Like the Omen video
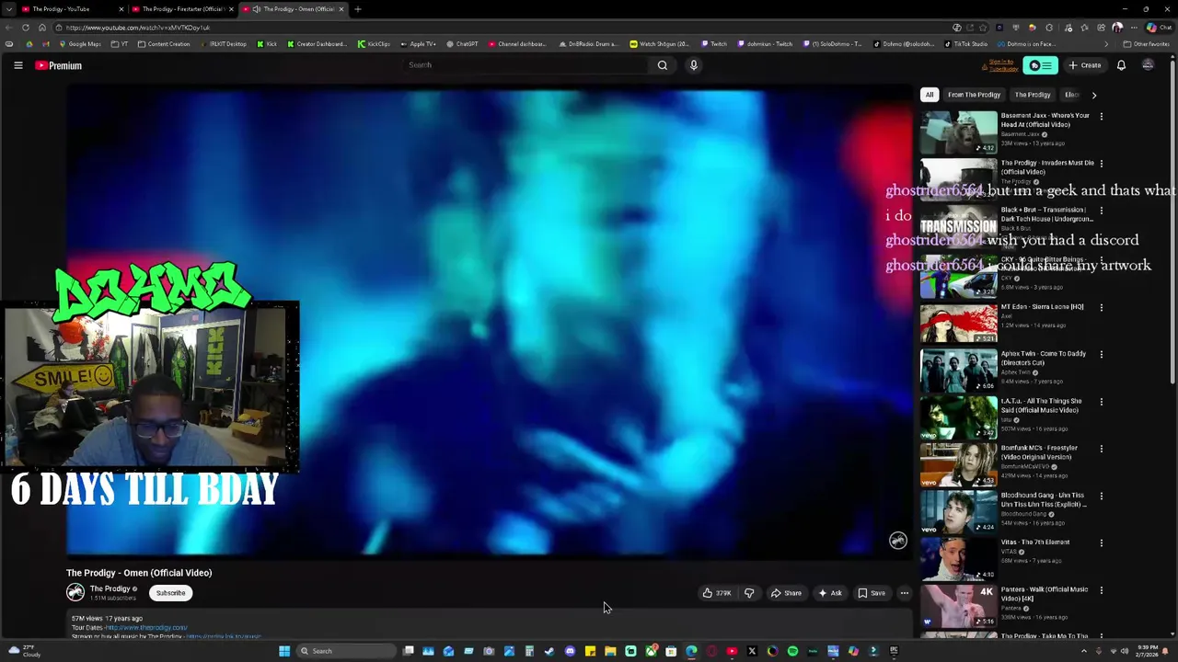Image resolution: width=1178 pixels, height=662 pixels. [717, 593]
